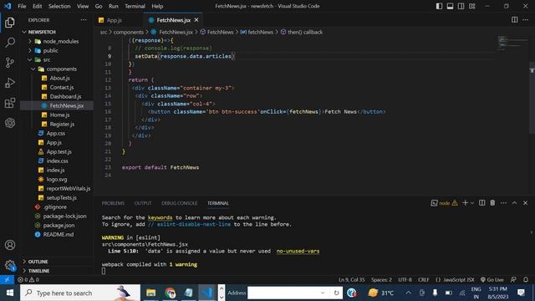Open File Explorer from the taskbar
535x301 pixels.
pyautogui.click(x=150, y=293)
